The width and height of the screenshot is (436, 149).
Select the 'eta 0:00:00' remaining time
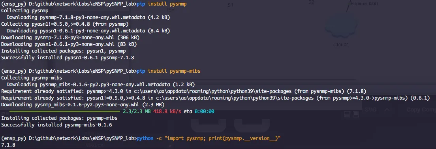click(x=199, y=111)
